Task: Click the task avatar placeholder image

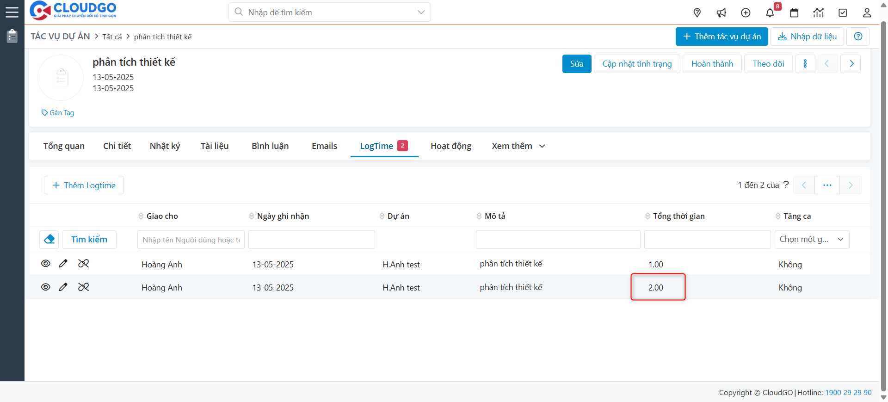Action: point(61,78)
